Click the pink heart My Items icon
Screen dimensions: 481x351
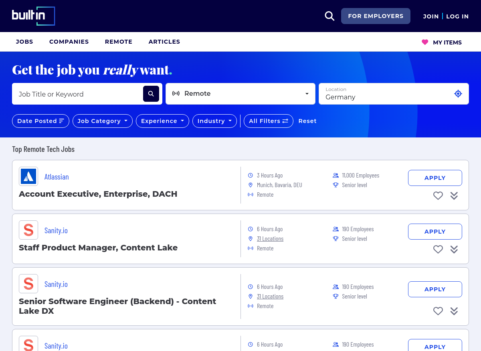coord(425,42)
